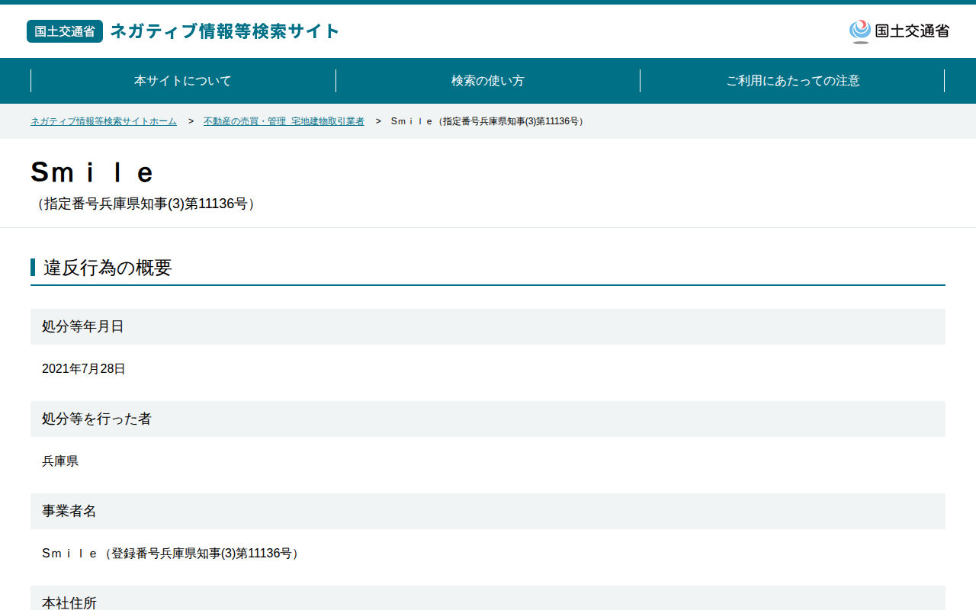The image size is (976, 610).
Task: Open ご利用にあたっての注意 menu item
Action: pos(792,81)
